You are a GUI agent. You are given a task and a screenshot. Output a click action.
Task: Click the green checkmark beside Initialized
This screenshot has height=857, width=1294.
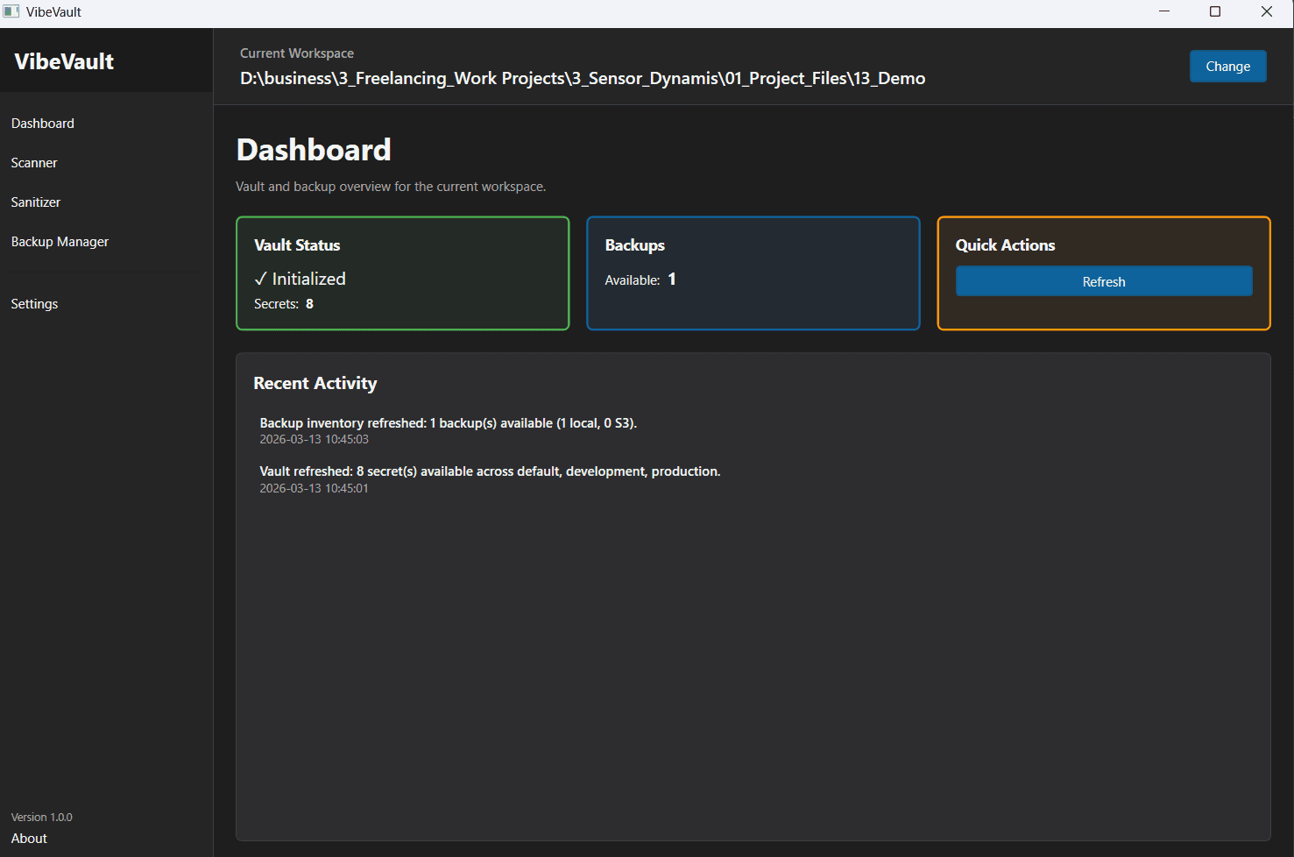click(x=260, y=278)
